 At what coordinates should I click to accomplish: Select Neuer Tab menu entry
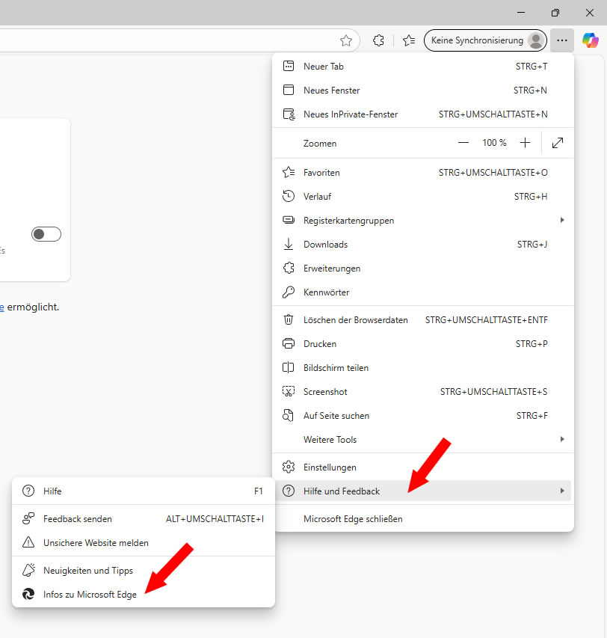click(423, 66)
